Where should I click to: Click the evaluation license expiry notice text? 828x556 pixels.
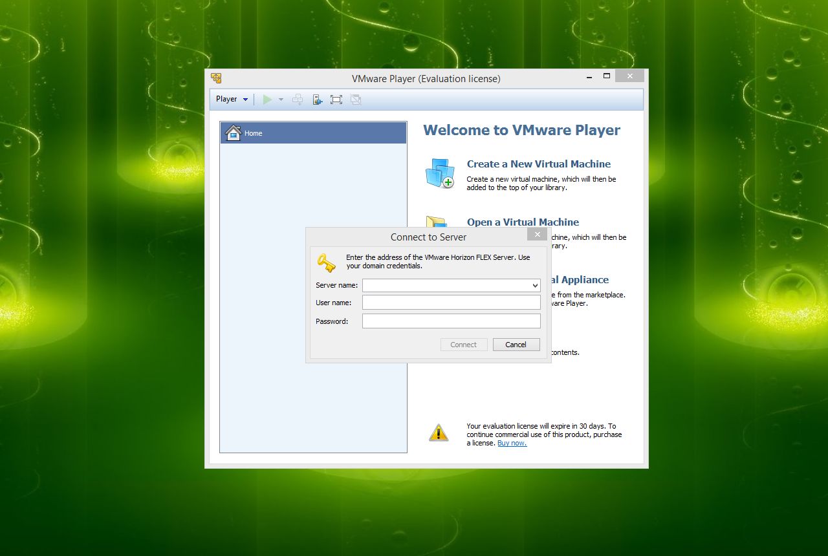pos(544,434)
